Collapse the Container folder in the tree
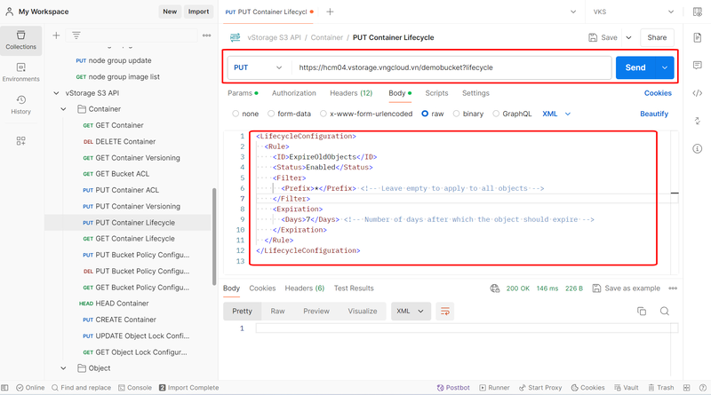 click(64, 109)
